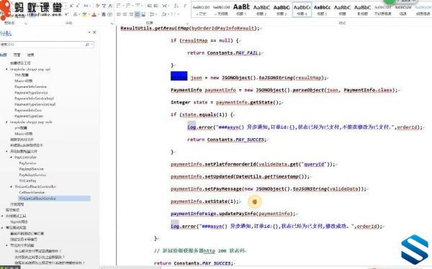Viewport: 432px width, 269px height.
Task: Switch to the 标题 navigation tab
Action: tap(3, 55)
